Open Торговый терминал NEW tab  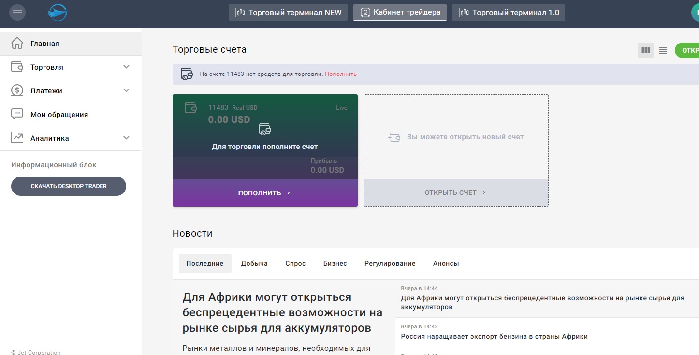point(288,13)
